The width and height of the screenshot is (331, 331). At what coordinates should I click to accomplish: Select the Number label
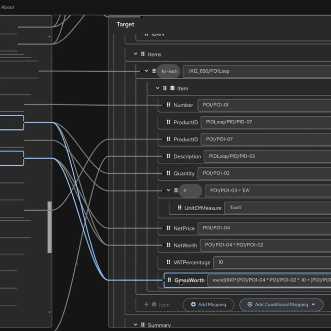click(x=183, y=105)
